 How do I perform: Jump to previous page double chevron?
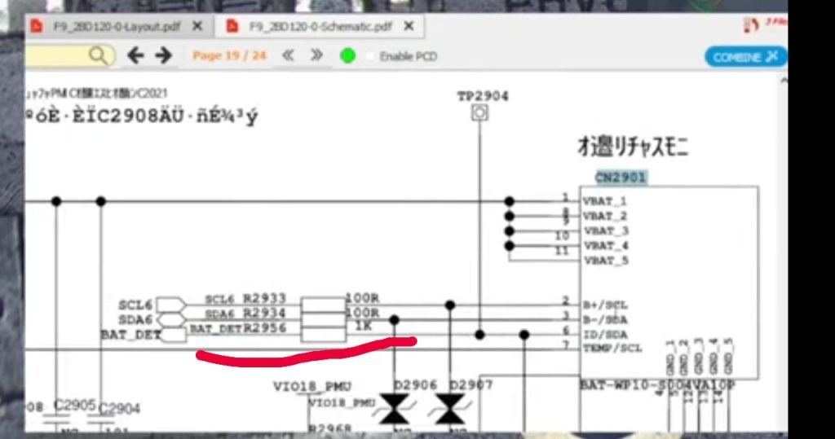coord(287,56)
